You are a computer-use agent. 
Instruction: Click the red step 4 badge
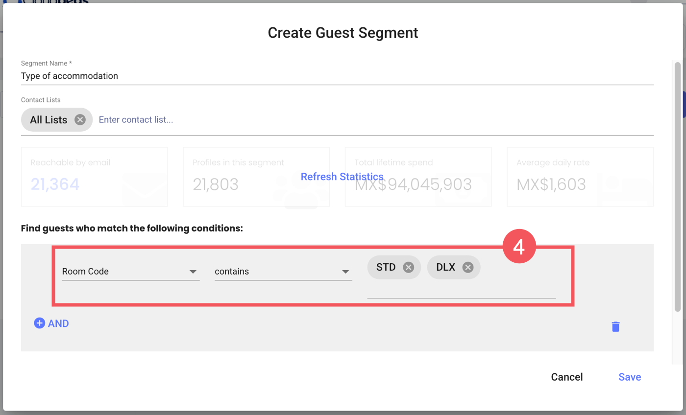[519, 247]
